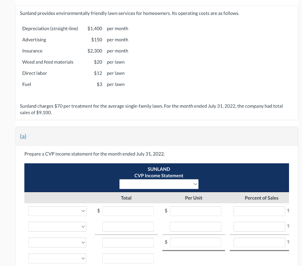
Task: Click the second row Percent of Sales field
Action: [259, 227]
